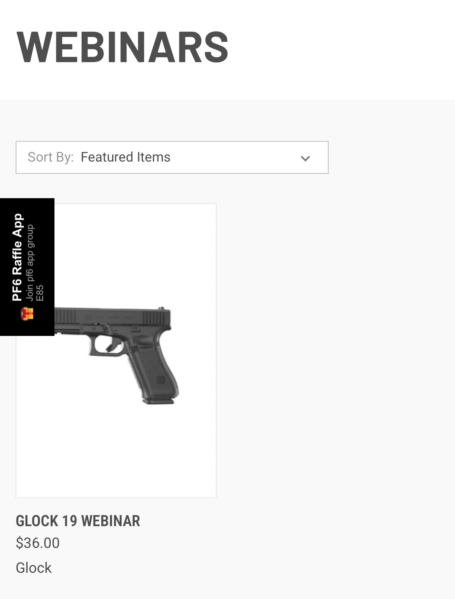
Task: Open the Glock 19 product thumbnail
Action: (x=116, y=350)
